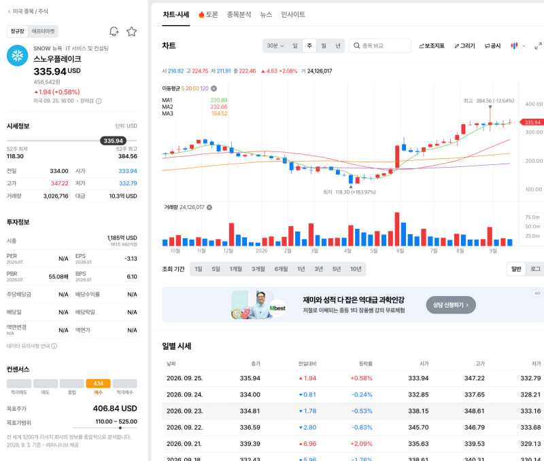Show 공시 disclosures on chart
The width and height of the screenshot is (544, 461).
point(492,45)
